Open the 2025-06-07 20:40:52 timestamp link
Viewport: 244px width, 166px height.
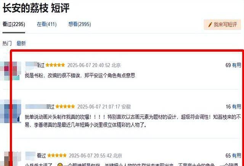(89, 65)
